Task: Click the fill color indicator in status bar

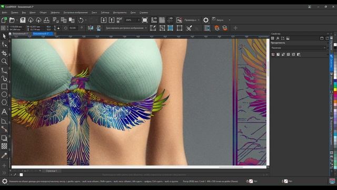Action: coord(251,181)
